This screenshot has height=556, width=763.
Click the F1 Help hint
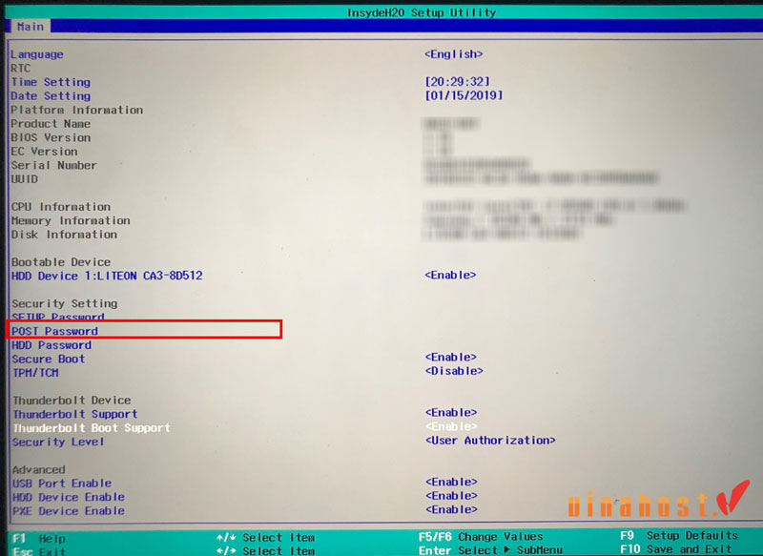pyautogui.click(x=39, y=539)
